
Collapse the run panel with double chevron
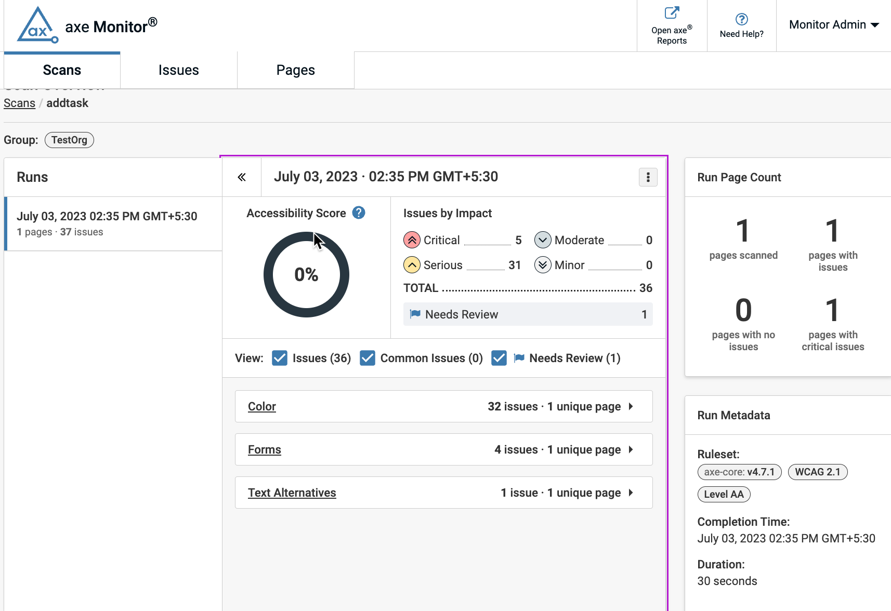click(242, 177)
